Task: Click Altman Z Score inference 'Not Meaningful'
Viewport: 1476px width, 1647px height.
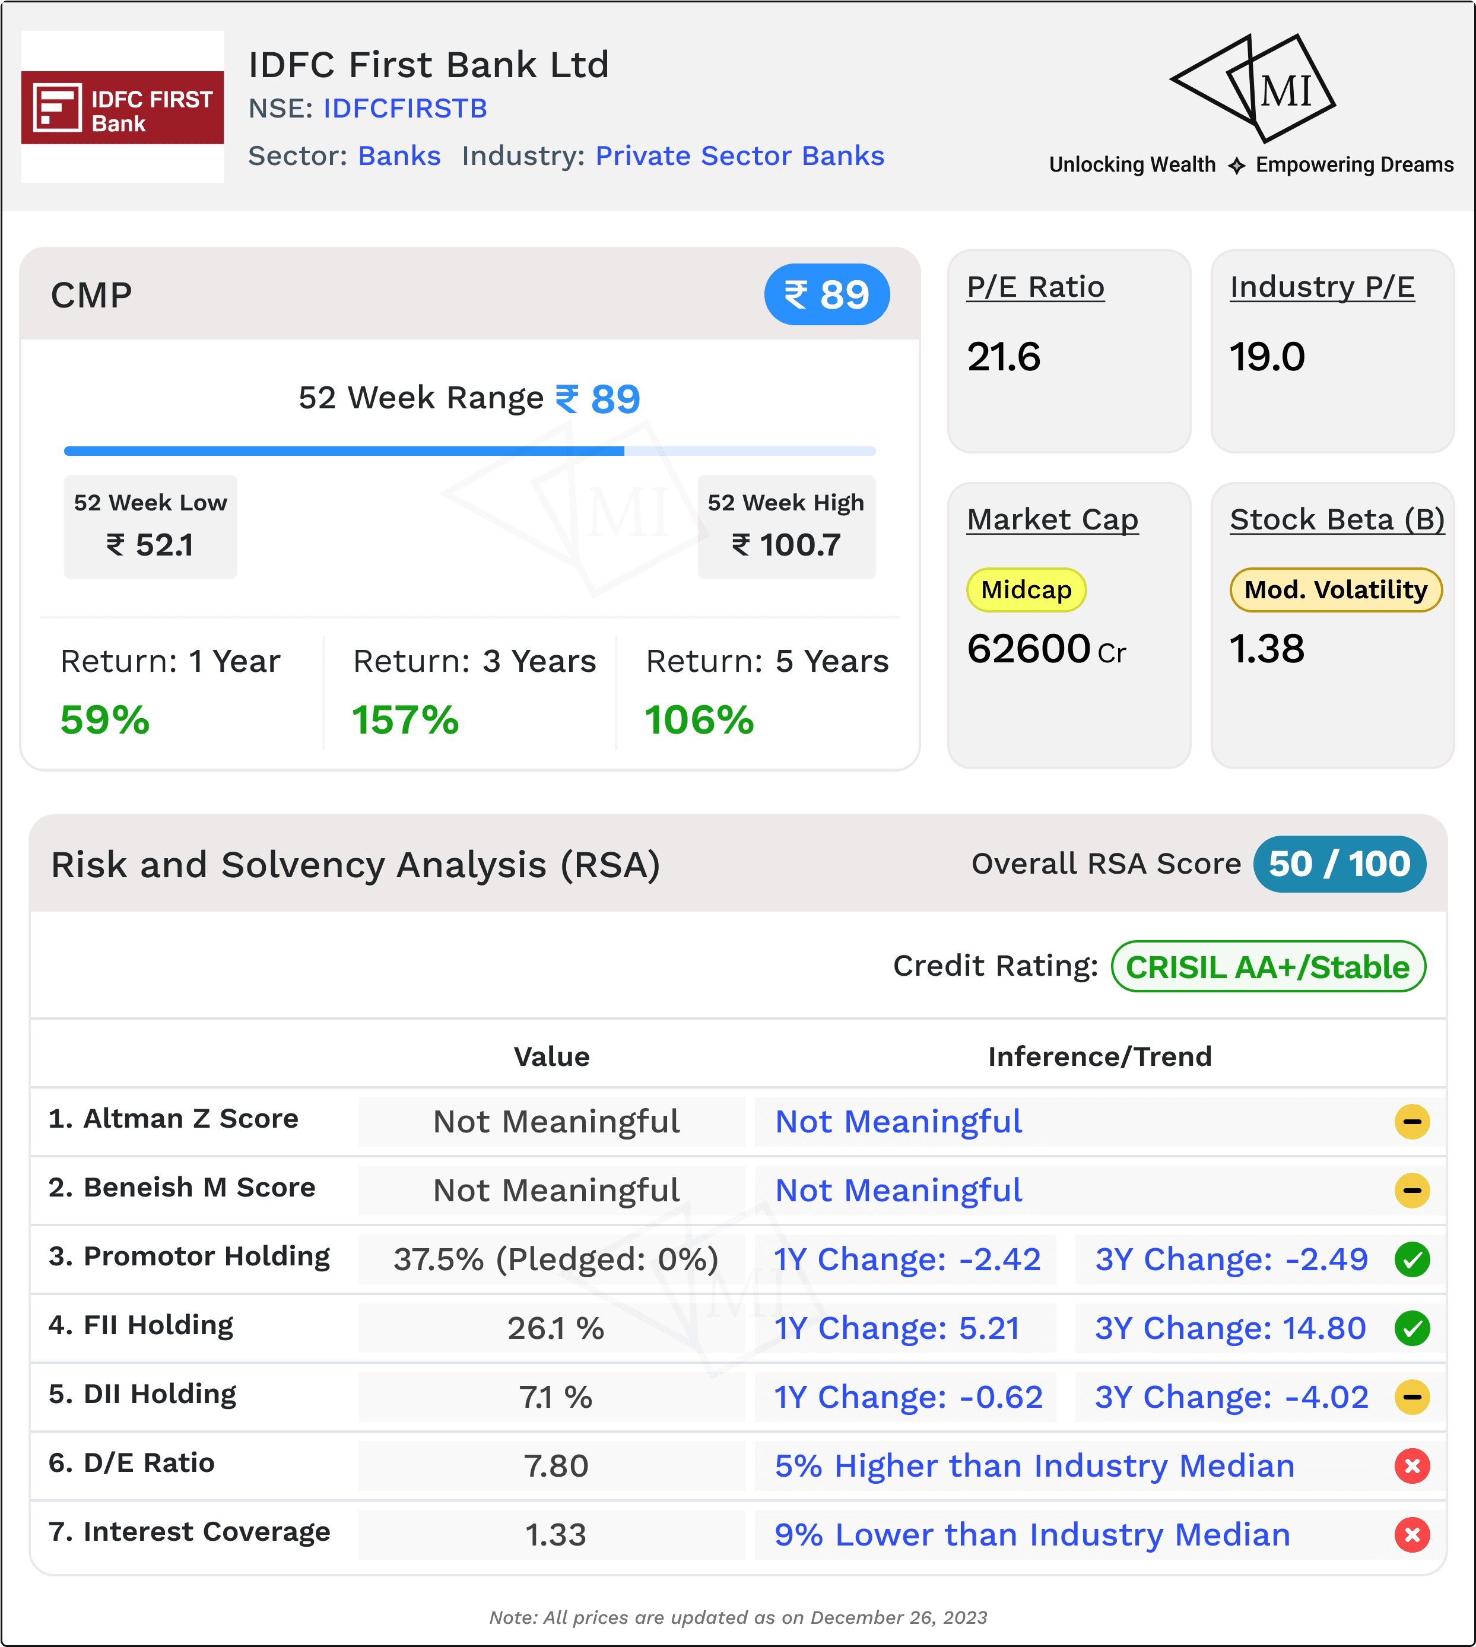Action: (899, 1122)
